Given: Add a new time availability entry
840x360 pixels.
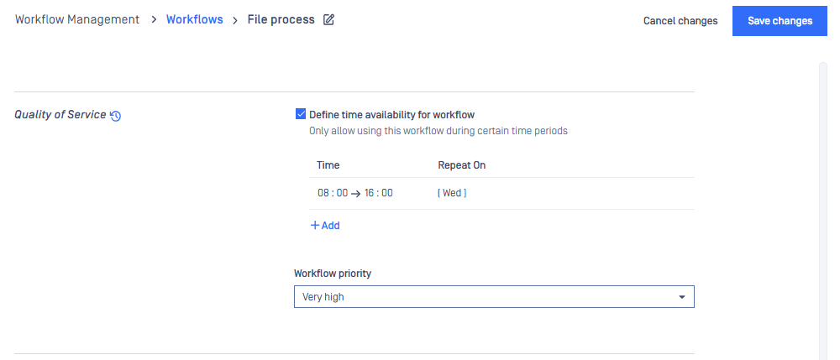Looking at the screenshot, I should (x=325, y=225).
